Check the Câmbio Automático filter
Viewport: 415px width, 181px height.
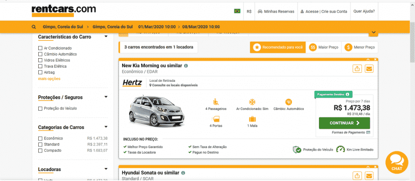[40, 54]
